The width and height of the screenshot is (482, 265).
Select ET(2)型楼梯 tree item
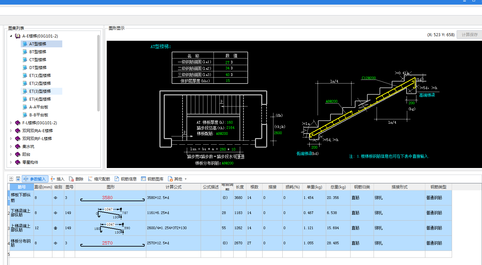40,84
